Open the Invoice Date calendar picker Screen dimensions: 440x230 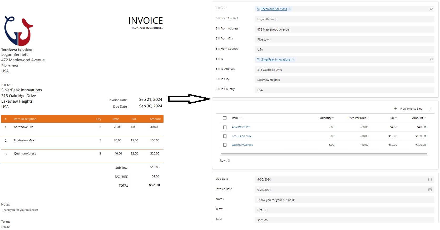[x=430, y=190]
